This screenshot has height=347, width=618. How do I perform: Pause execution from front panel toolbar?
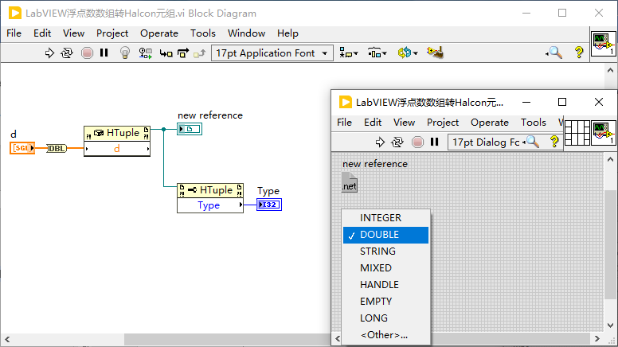(434, 142)
